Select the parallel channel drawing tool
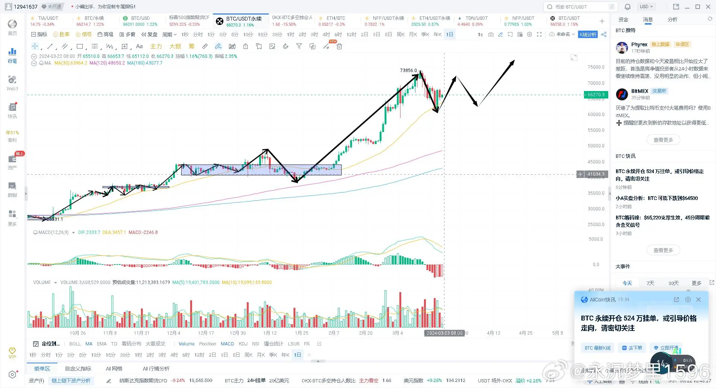This screenshot has height=388, width=716. [x=65, y=46]
